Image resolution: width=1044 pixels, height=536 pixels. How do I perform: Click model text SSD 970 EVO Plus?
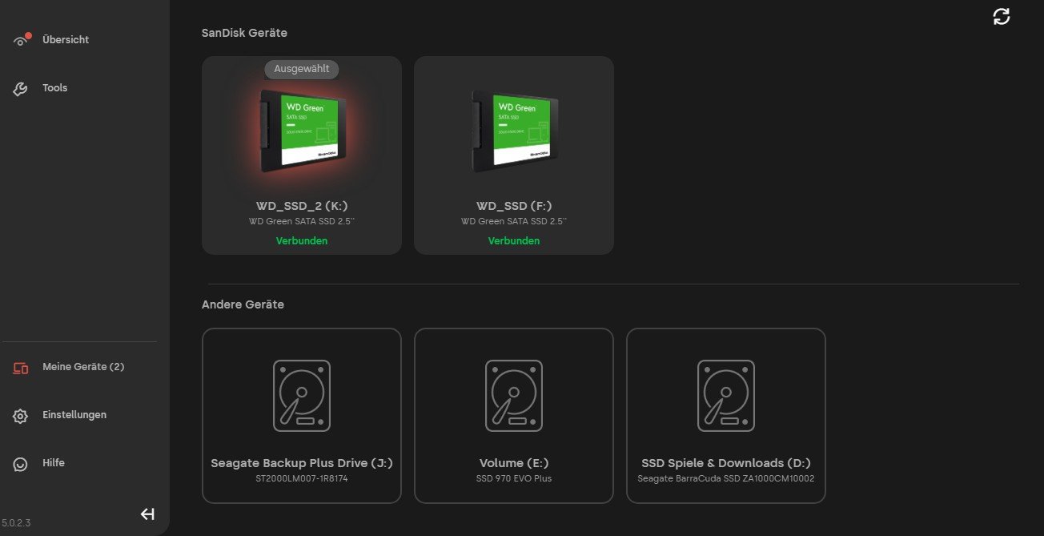(x=514, y=478)
